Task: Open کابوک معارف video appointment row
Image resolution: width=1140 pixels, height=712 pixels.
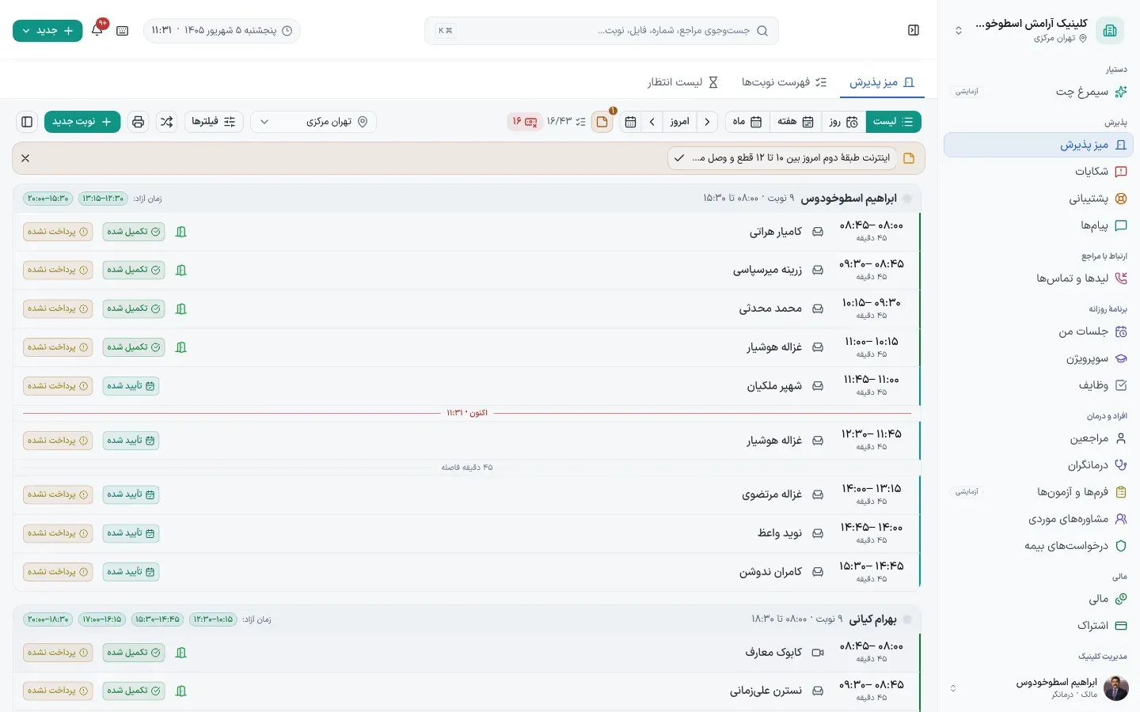Action: 467,653
